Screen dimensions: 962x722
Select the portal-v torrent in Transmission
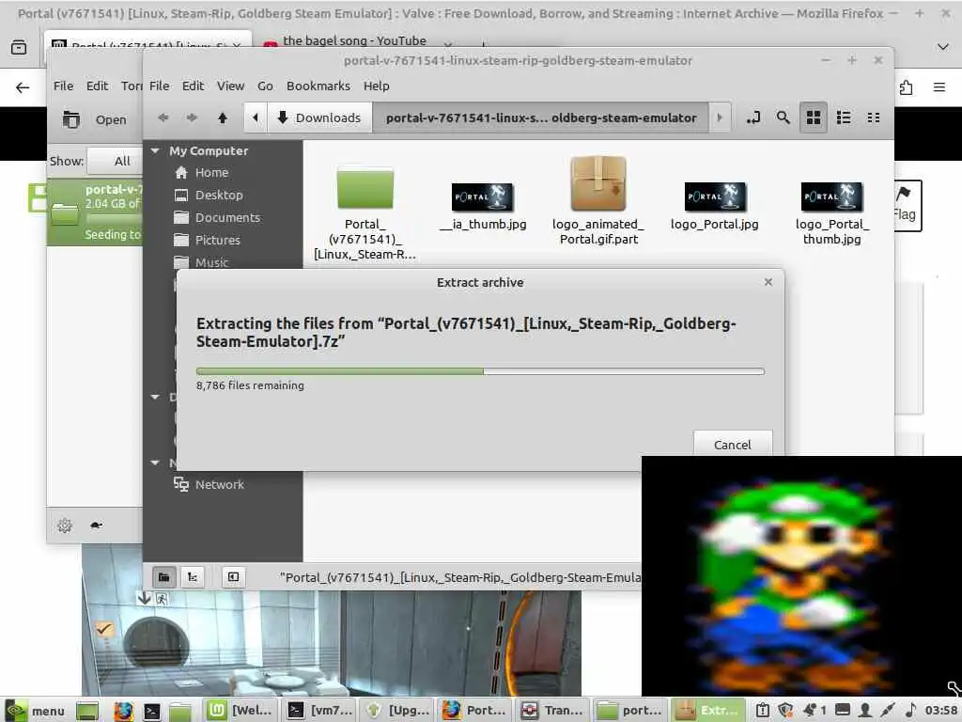click(95, 212)
